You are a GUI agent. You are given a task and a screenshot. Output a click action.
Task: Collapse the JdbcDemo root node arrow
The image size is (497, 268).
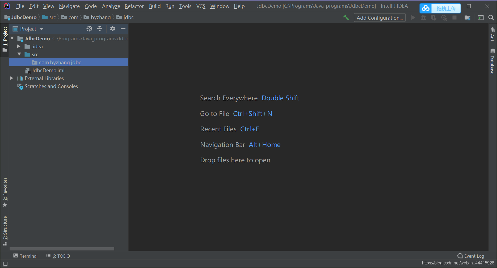pos(12,38)
